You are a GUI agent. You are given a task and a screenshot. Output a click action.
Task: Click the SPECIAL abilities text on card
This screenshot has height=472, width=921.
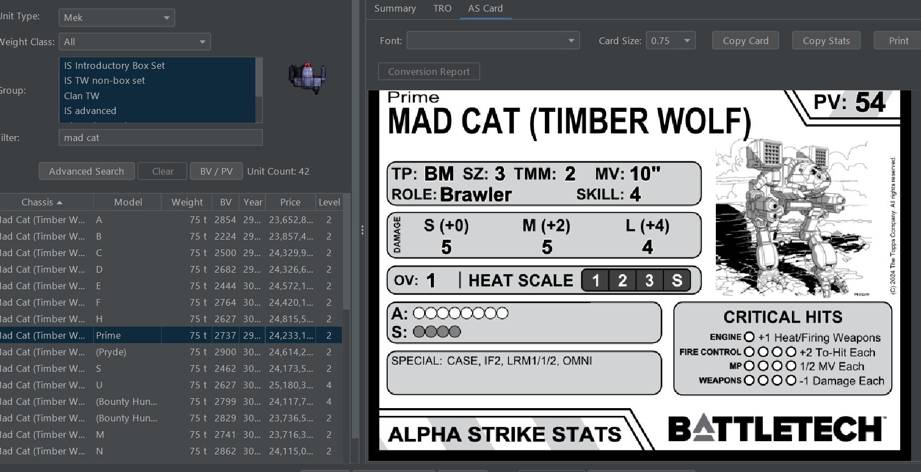(x=491, y=361)
